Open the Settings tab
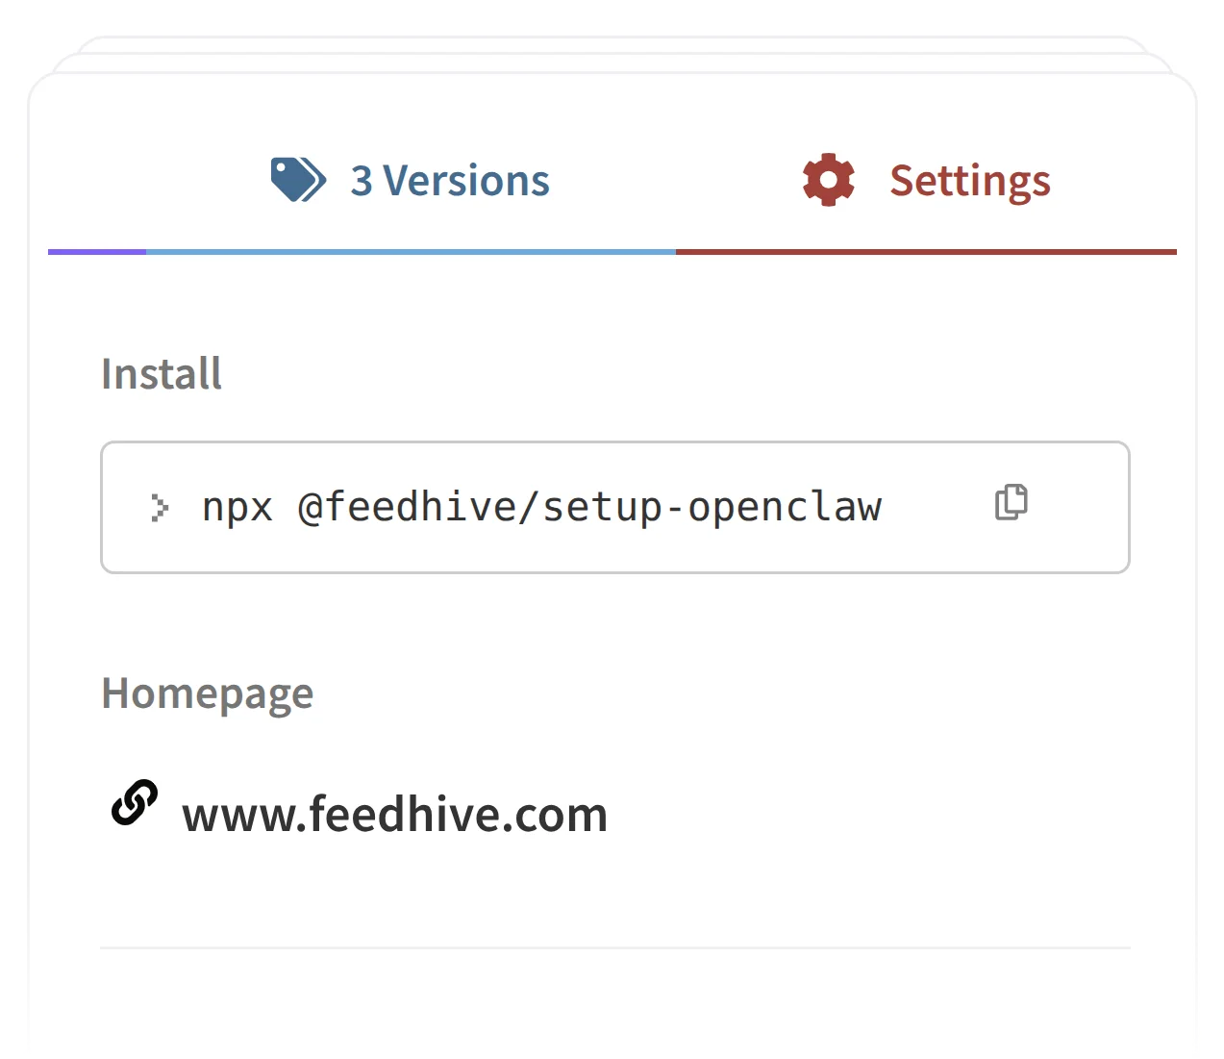Viewport: 1224px width, 1059px height. click(x=970, y=180)
